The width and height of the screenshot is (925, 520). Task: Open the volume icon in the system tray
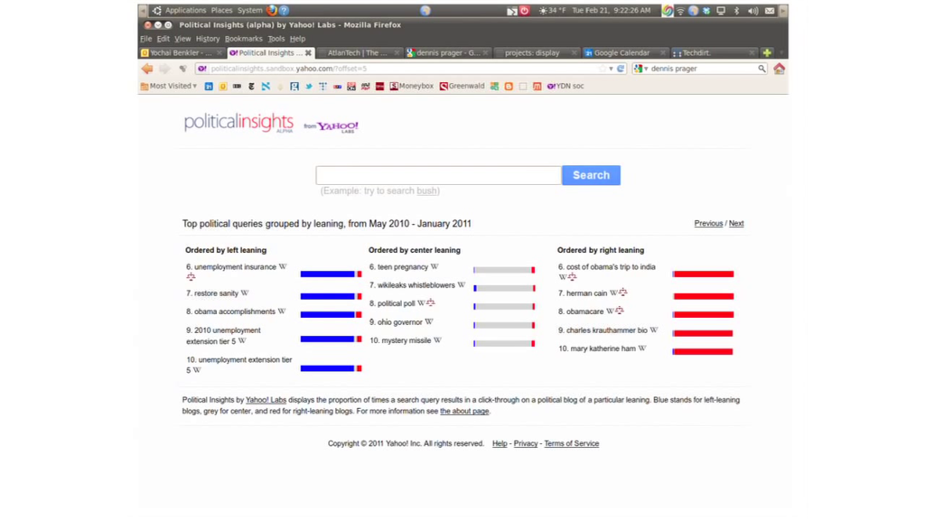point(752,11)
